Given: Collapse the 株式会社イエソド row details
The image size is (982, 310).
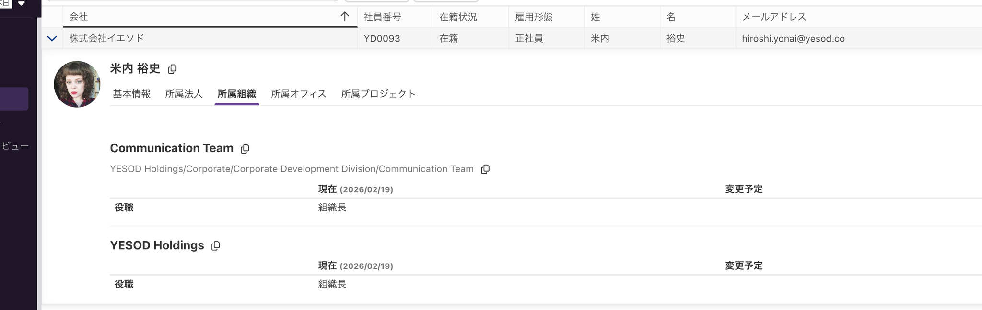Looking at the screenshot, I should coord(52,38).
